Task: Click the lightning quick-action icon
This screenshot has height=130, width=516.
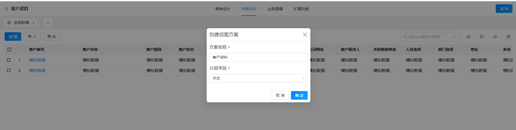Action: 495,37
